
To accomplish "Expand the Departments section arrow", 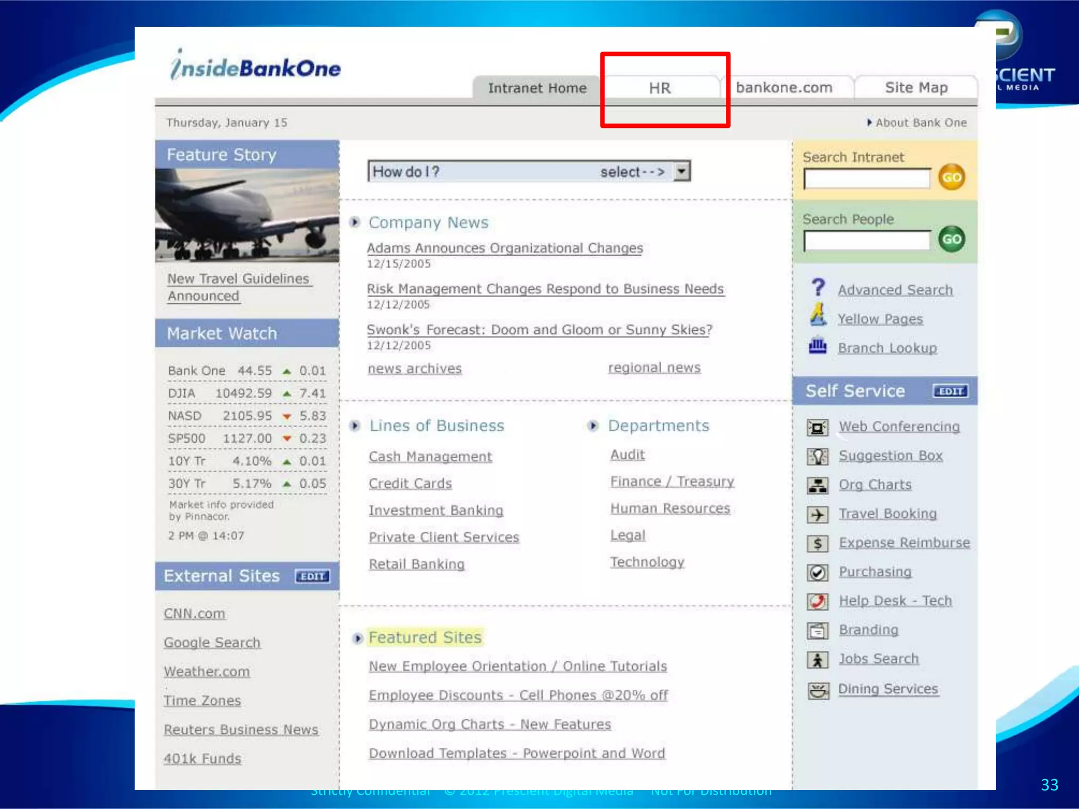I will [593, 426].
